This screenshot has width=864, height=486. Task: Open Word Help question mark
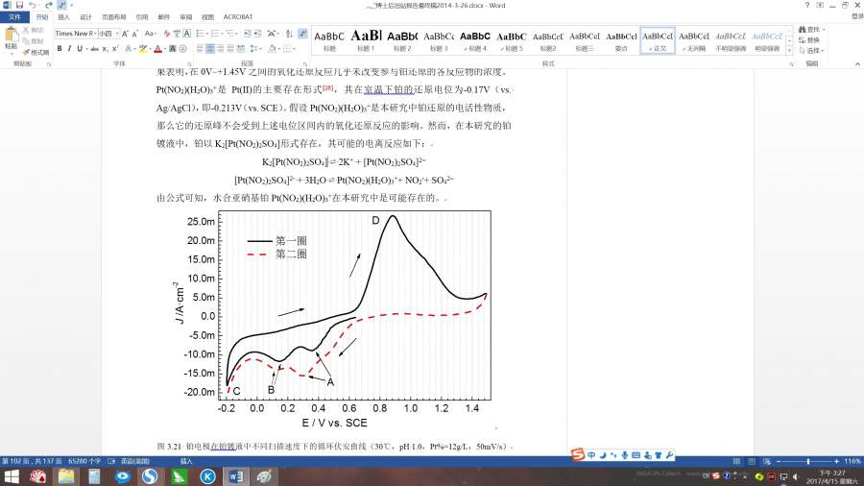click(x=807, y=5)
